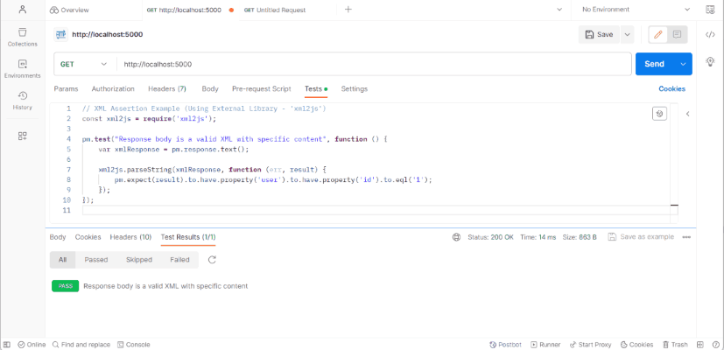Click Start Proxy in status bar
Image resolution: width=724 pixels, height=350 pixels.
point(591,345)
